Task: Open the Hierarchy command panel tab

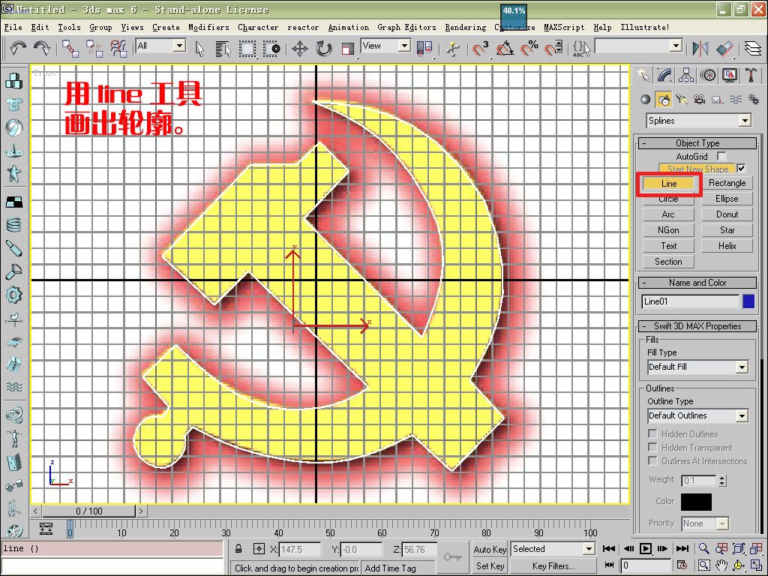Action: (x=685, y=75)
